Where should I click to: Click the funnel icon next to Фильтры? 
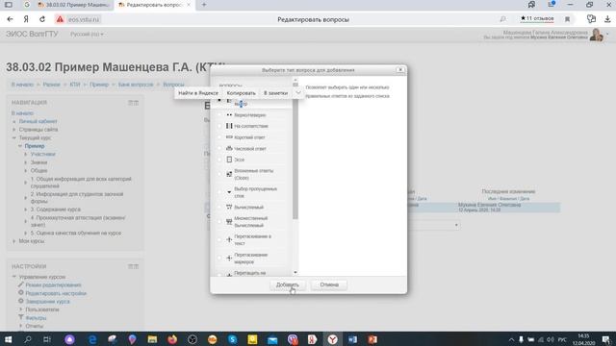point(21,317)
